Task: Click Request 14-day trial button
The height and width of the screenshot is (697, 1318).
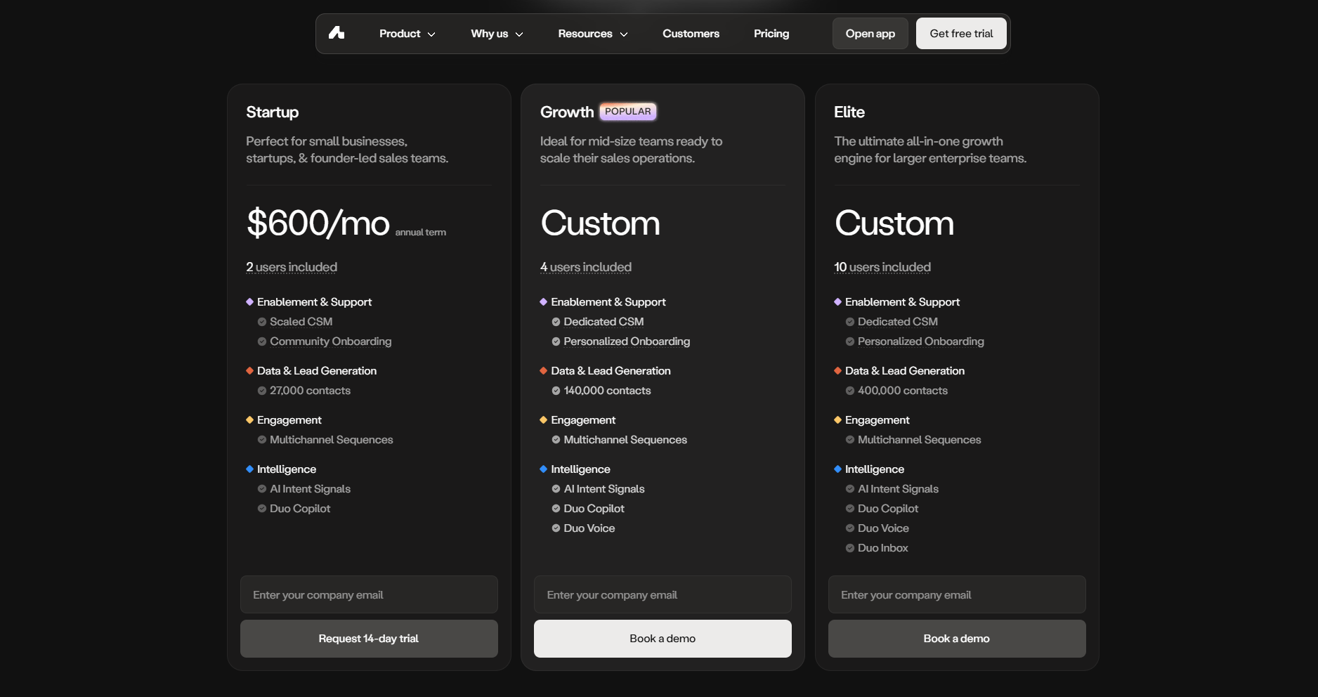Action: 369,638
